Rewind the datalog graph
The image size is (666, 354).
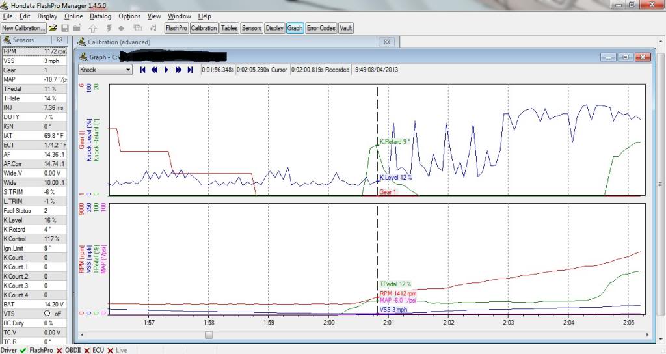coord(155,70)
